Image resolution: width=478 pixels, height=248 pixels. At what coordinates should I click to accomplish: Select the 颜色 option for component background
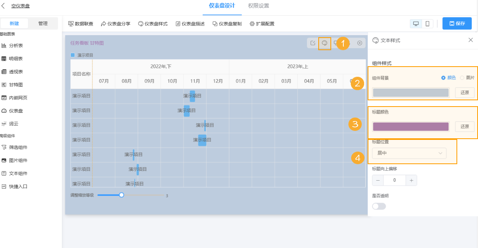pyautogui.click(x=444, y=78)
